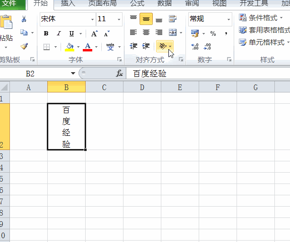Click the Decrease Indent icon
The height and width of the screenshot is (242, 290).
133,46
